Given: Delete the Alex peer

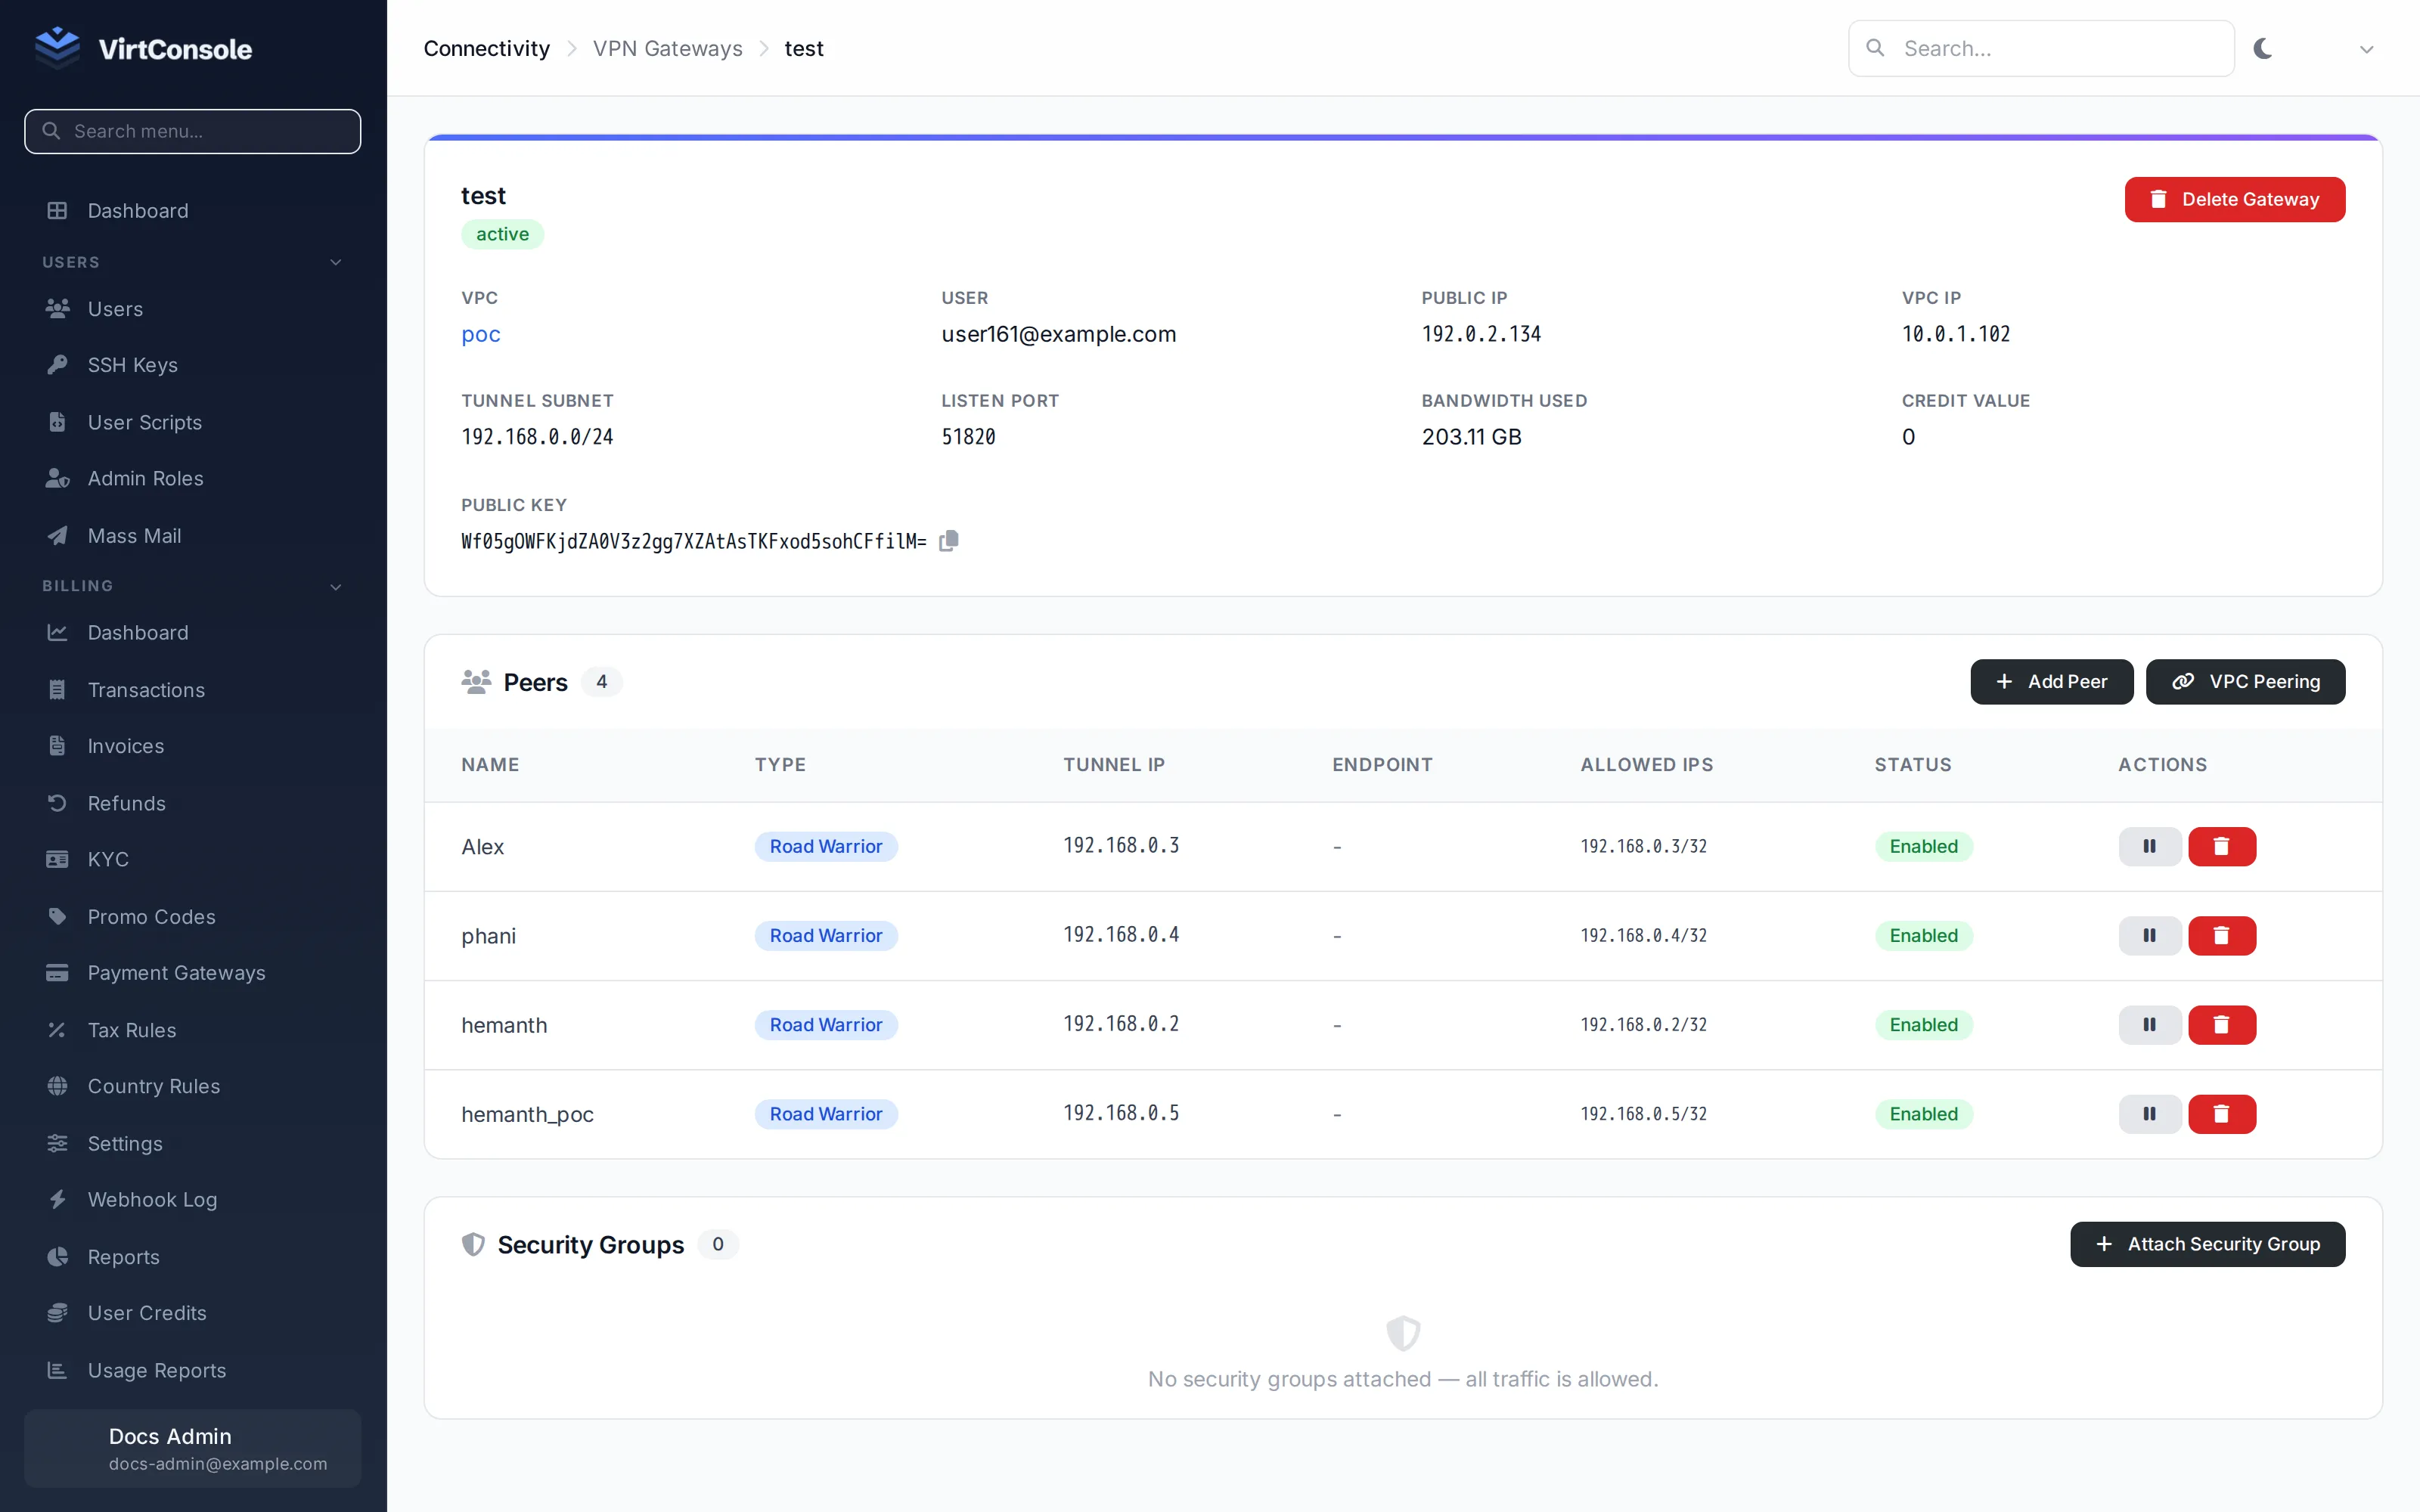Looking at the screenshot, I should (2221, 846).
